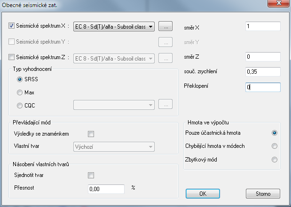Choose Zbytkový mód radio button
This screenshot has height=207, width=291.
point(275,160)
